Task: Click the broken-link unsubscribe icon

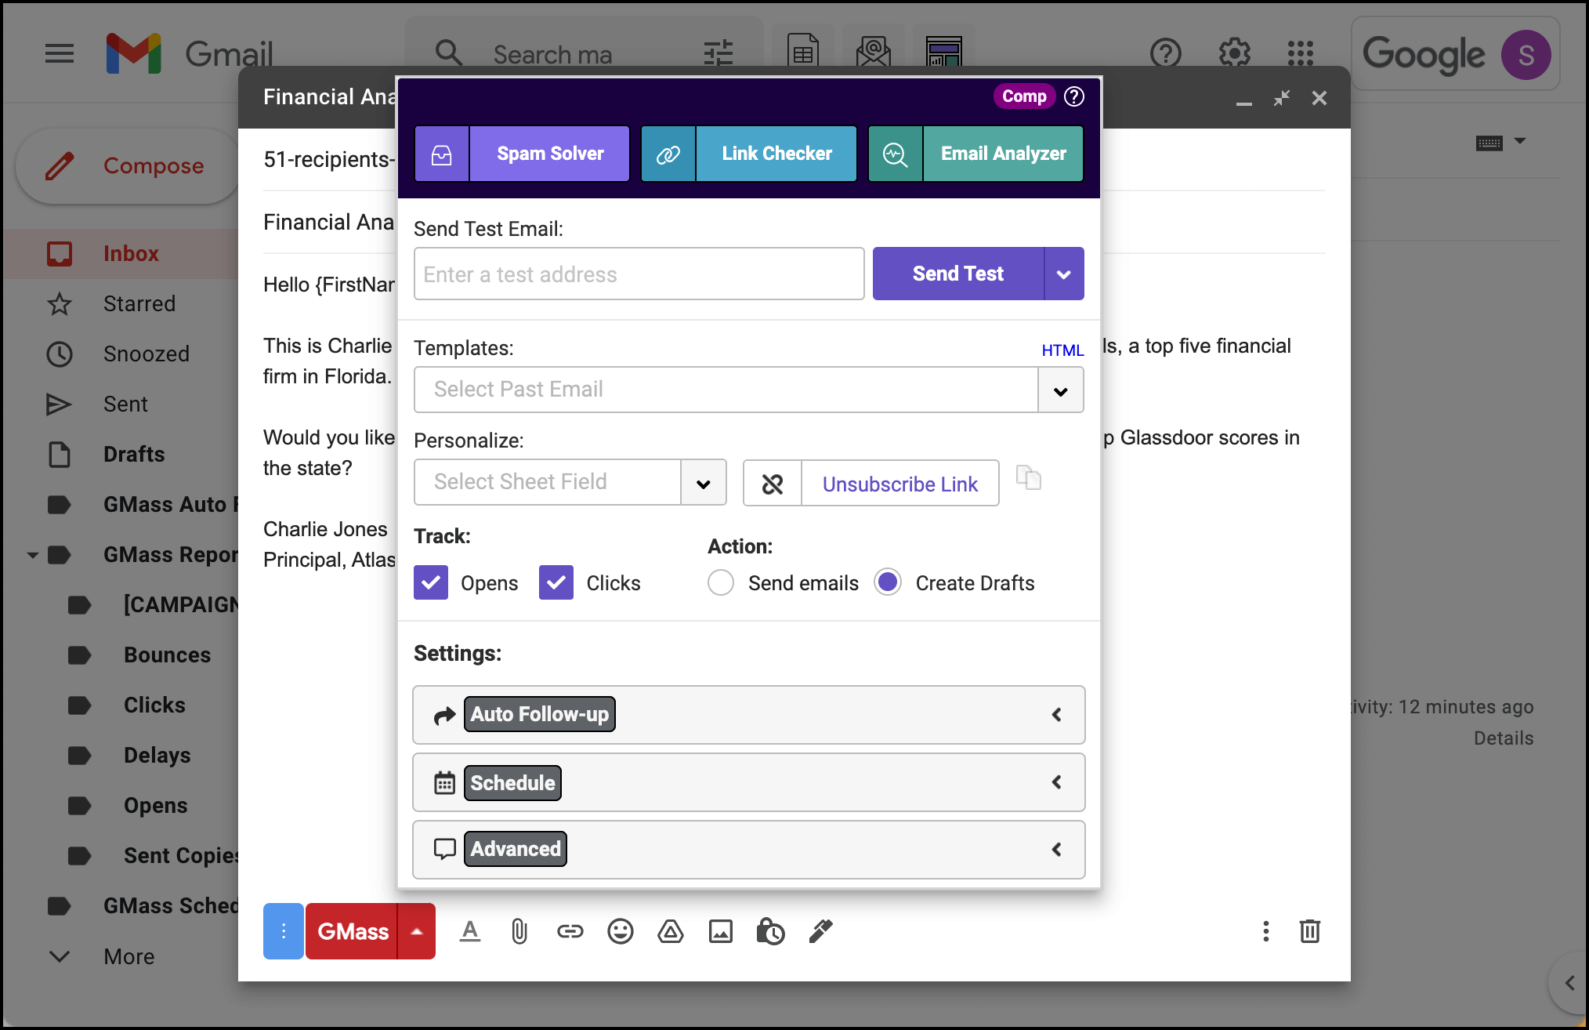Action: 773,484
